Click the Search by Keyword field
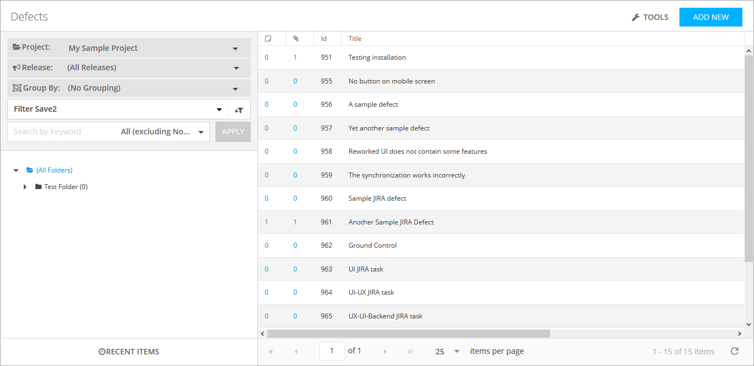 click(x=61, y=132)
